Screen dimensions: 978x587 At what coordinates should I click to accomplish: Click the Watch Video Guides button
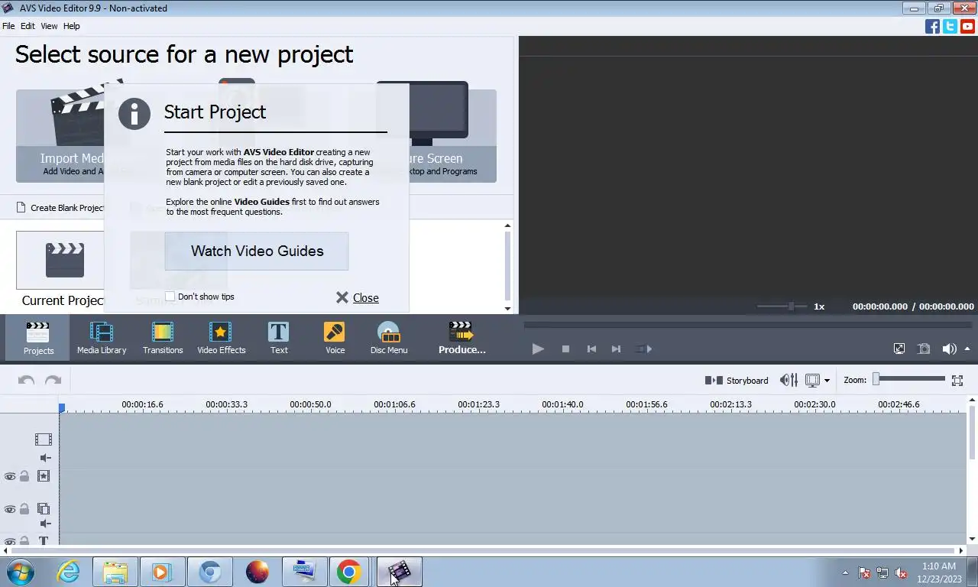click(x=257, y=251)
